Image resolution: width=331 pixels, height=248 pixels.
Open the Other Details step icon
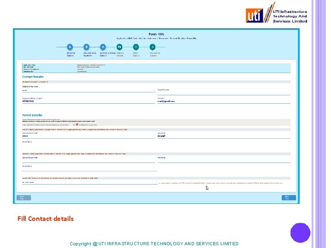point(136,47)
